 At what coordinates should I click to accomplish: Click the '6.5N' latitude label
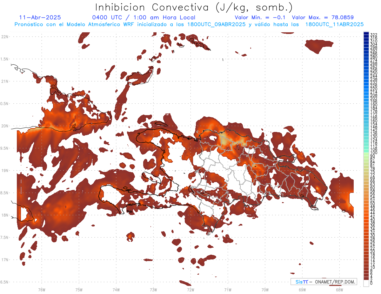pyautogui.click(x=4, y=282)
